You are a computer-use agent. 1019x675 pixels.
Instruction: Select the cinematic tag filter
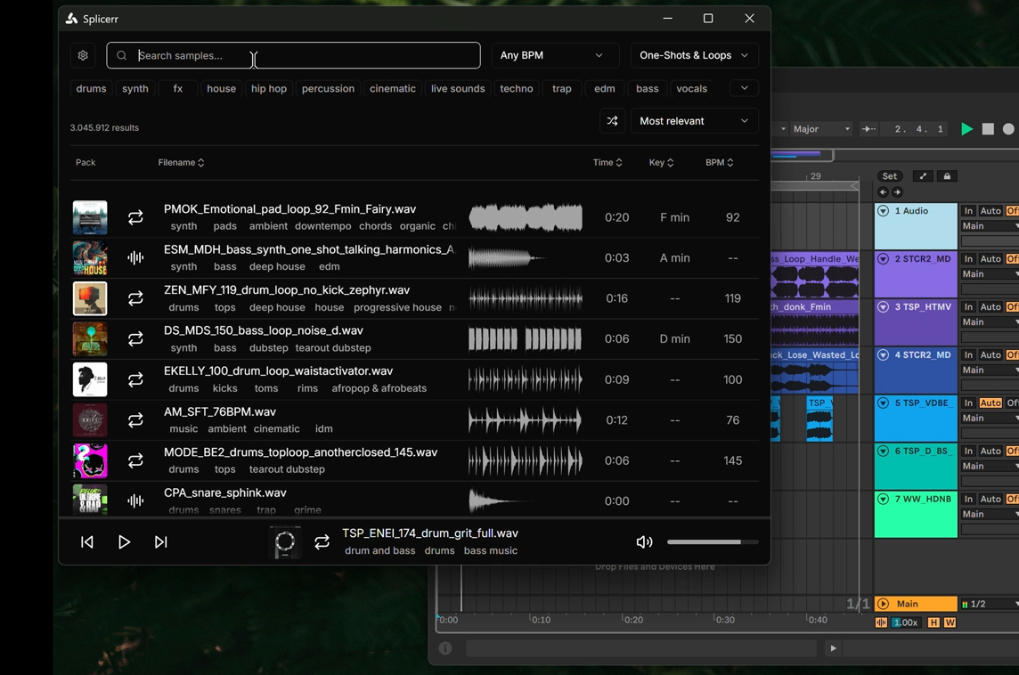(x=392, y=89)
